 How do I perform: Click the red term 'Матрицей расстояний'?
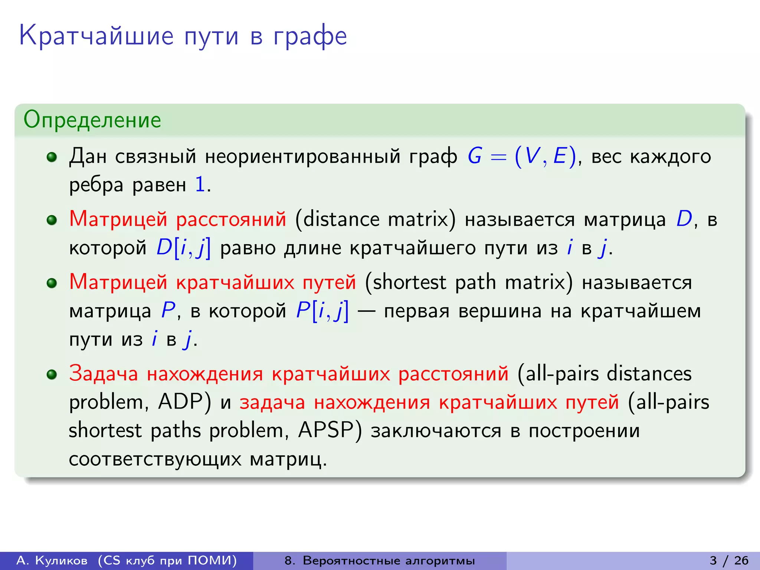(178, 219)
